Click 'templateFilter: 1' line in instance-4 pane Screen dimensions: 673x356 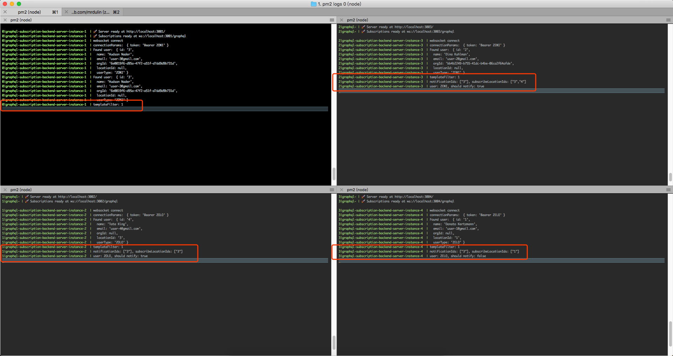[x=444, y=247]
